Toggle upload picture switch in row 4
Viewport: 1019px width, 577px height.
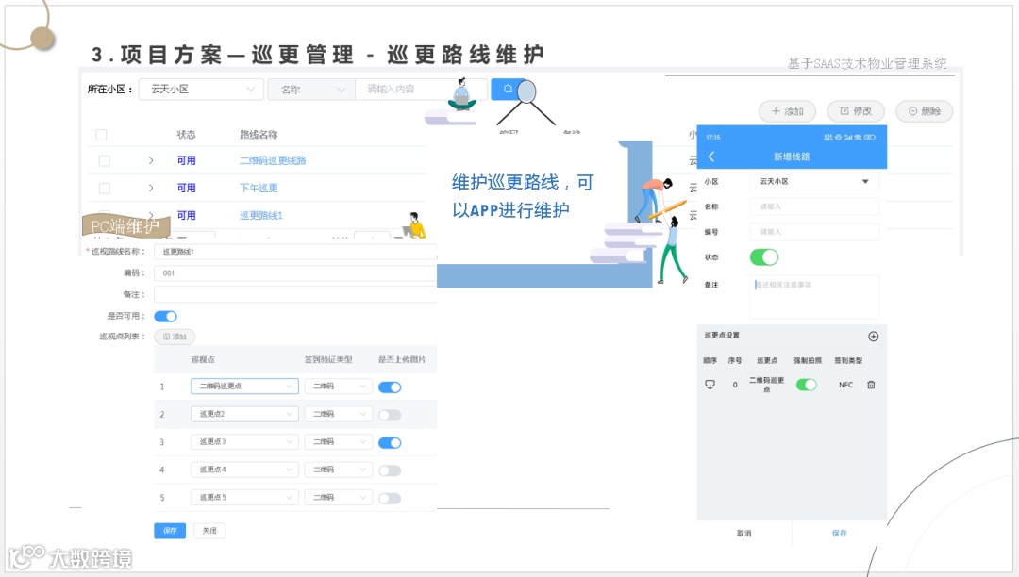[x=390, y=470]
